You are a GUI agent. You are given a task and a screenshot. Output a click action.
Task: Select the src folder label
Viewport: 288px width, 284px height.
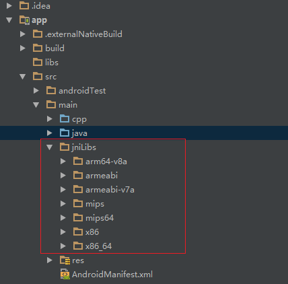pos(50,77)
